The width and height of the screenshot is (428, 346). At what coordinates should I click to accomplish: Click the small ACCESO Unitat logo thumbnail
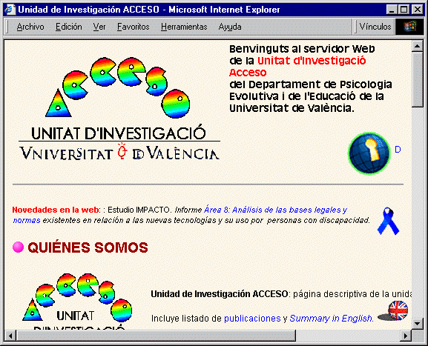[77, 301]
